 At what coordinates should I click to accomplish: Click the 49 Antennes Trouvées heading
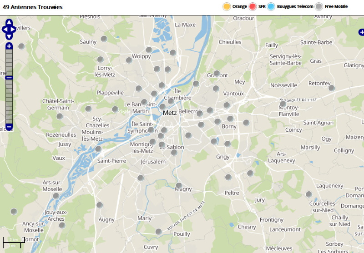(32, 7)
